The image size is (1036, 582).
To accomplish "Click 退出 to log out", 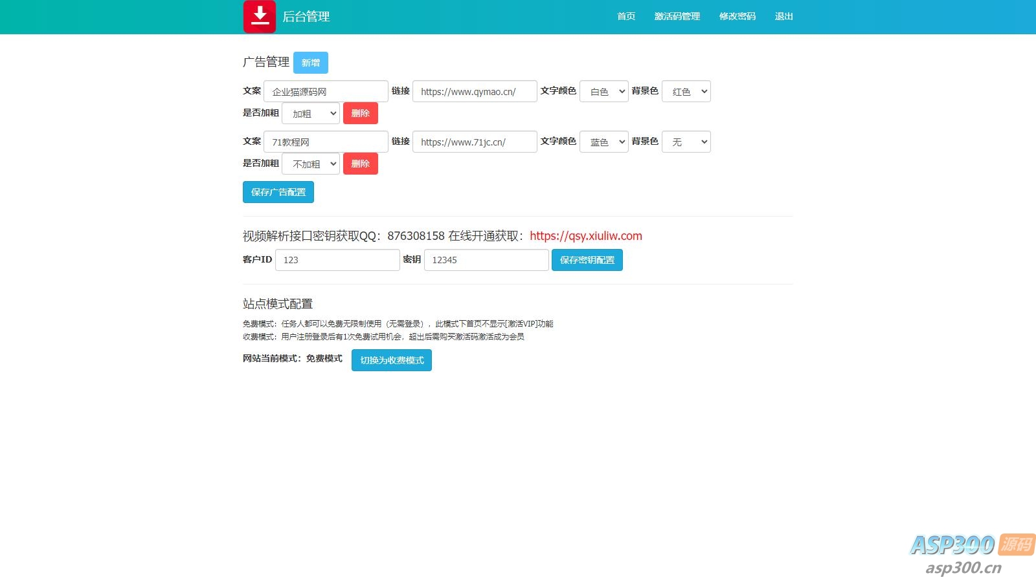I will 783,16.
